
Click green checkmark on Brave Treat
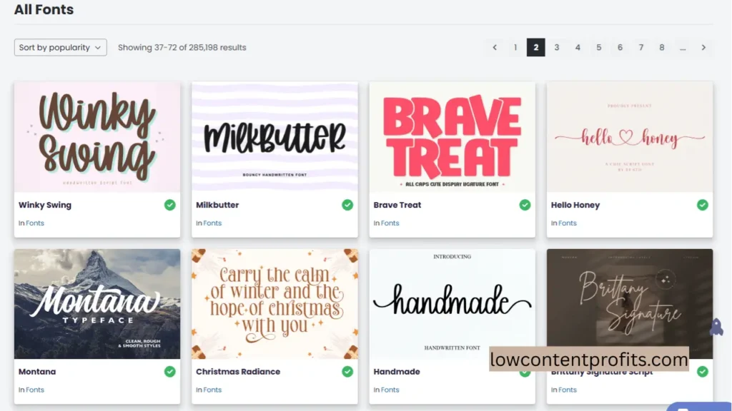[x=525, y=205]
